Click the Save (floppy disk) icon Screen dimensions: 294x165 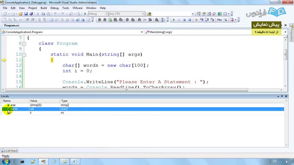26,14
